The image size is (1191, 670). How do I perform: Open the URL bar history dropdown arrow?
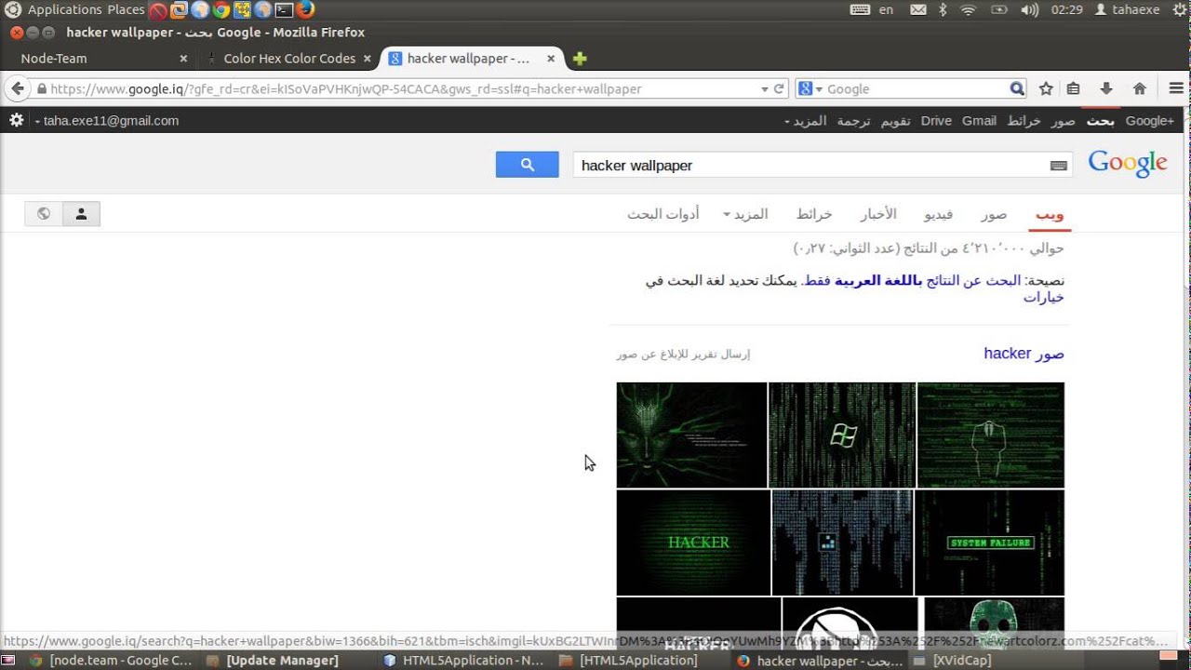click(x=764, y=88)
